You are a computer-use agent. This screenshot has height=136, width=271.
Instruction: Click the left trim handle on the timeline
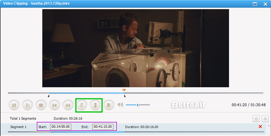(49, 96)
